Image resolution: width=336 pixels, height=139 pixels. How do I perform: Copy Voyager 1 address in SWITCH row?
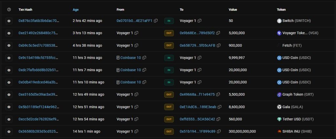(199, 21)
